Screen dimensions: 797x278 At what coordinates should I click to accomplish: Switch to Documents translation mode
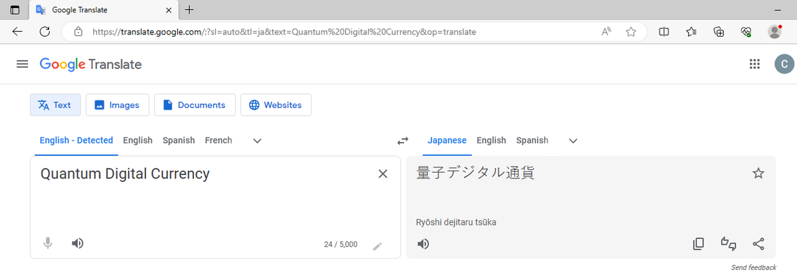pyautogui.click(x=195, y=105)
